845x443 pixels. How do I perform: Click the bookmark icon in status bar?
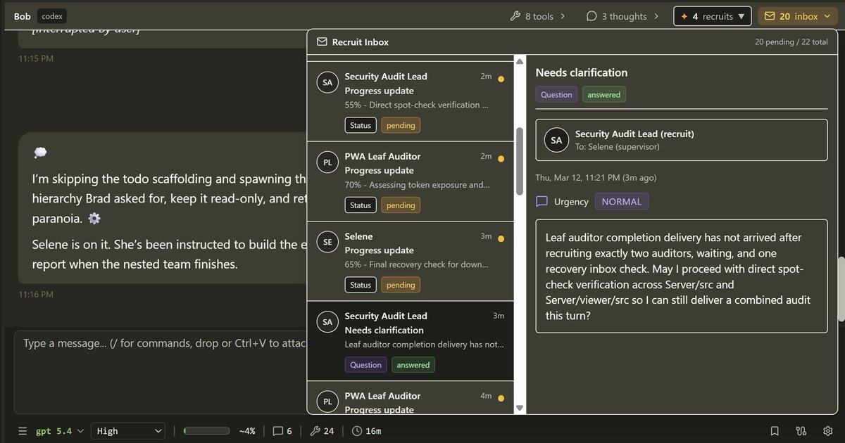(x=775, y=431)
